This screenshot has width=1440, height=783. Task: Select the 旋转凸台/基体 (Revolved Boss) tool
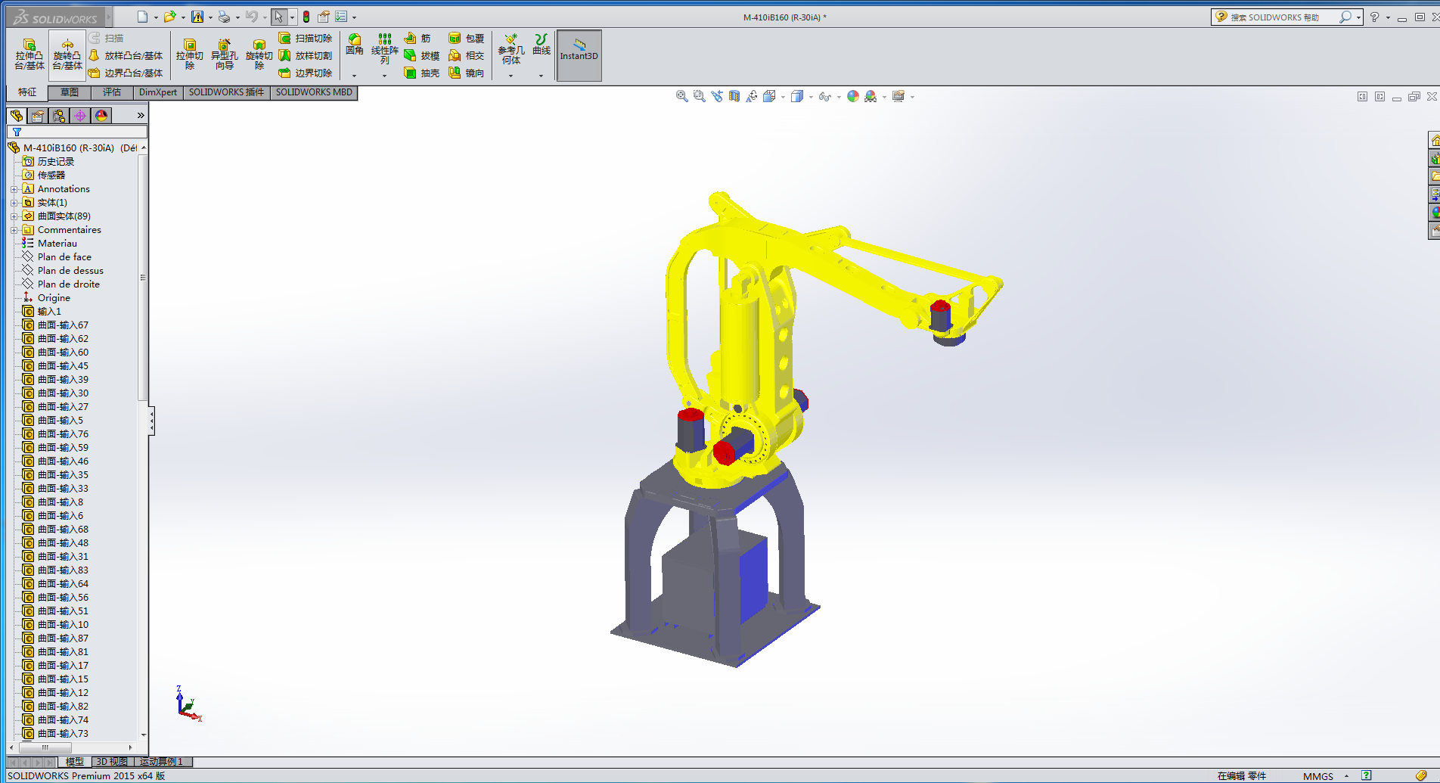pyautogui.click(x=67, y=54)
